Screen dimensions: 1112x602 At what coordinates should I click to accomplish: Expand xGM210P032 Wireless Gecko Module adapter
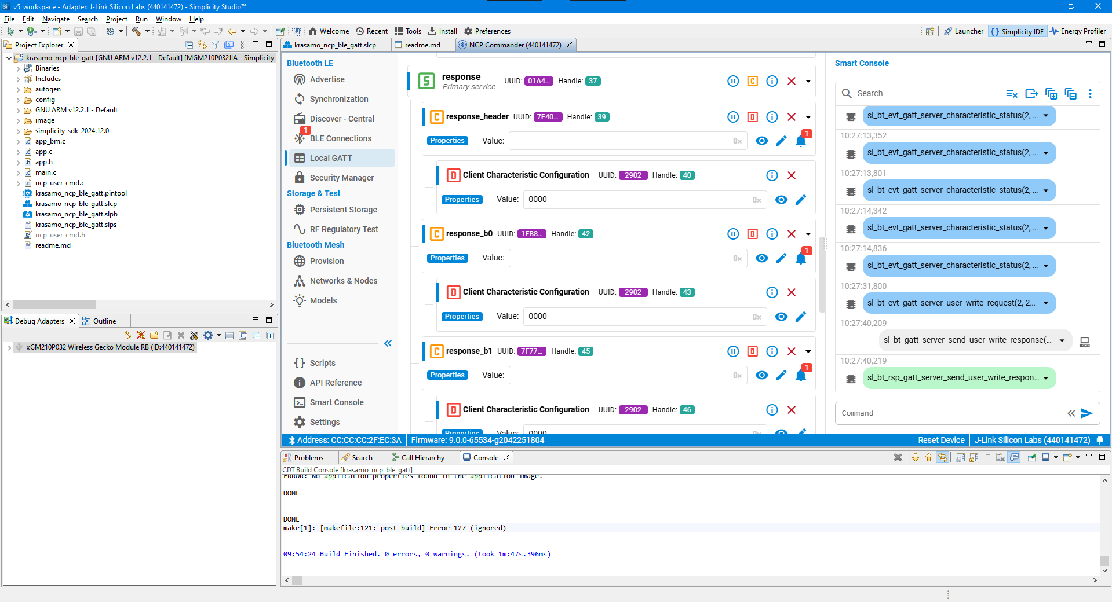click(9, 348)
